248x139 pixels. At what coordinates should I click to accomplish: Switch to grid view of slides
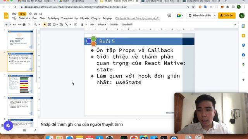click(24, 131)
